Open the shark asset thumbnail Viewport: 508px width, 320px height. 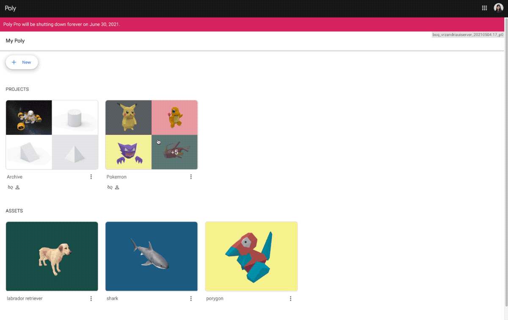[152, 256]
